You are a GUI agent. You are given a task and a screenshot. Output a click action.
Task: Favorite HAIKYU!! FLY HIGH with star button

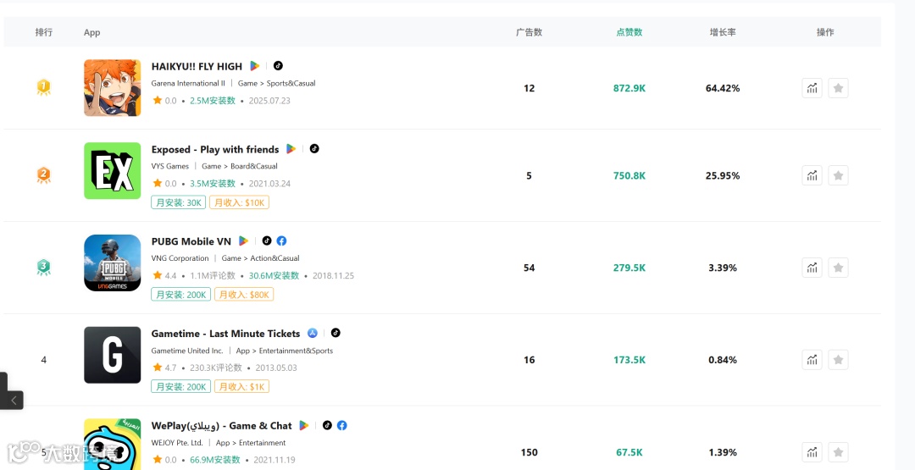click(x=838, y=88)
